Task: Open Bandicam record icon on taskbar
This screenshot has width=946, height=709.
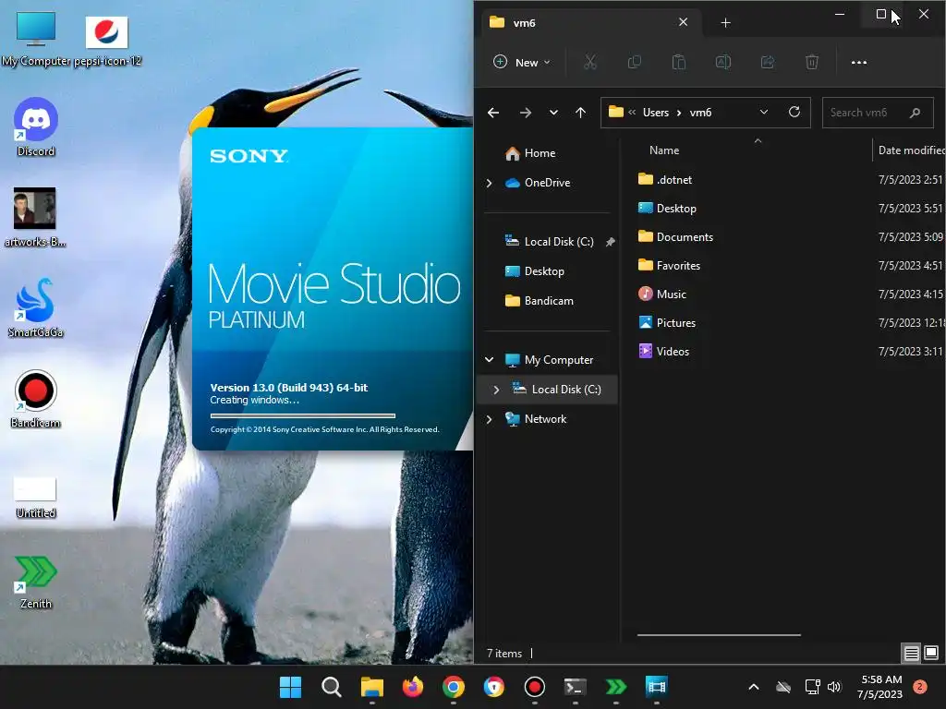Action: click(x=535, y=687)
